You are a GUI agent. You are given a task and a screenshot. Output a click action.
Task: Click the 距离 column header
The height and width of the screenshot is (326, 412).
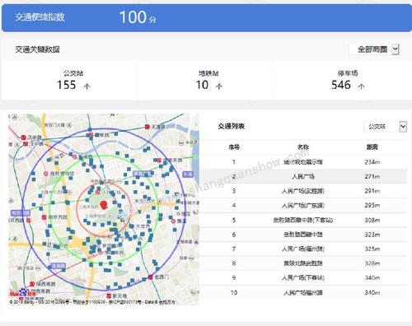(x=372, y=147)
